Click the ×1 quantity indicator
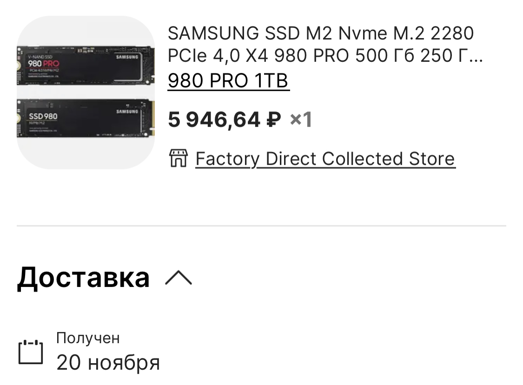Screen dimensions: 523x385 pos(301,120)
